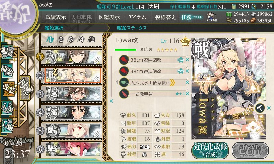The width and height of the screenshot is (274, 164).
Task: Return to 母港 home port button
Action: pyautogui.click(x=25, y=88)
